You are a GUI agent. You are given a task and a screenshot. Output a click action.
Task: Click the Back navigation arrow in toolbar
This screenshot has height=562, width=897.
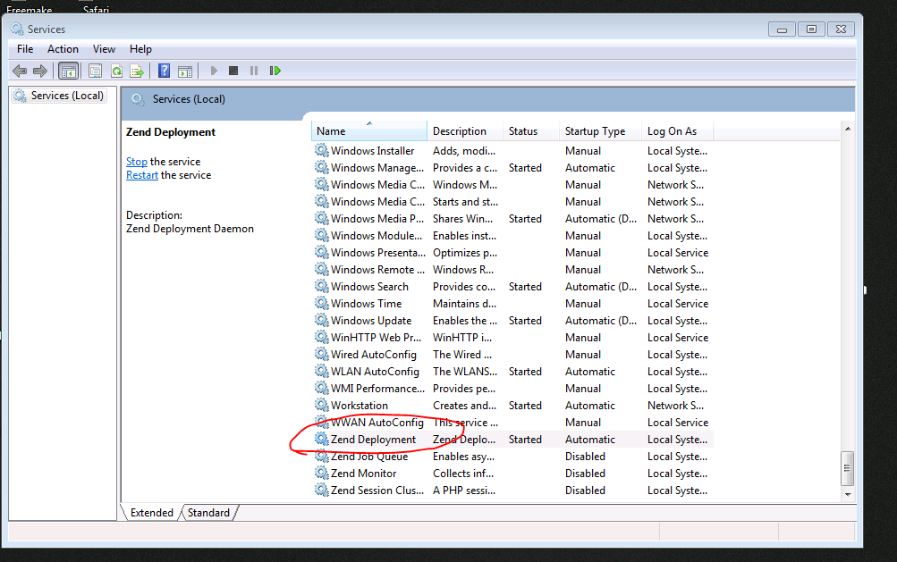point(20,71)
